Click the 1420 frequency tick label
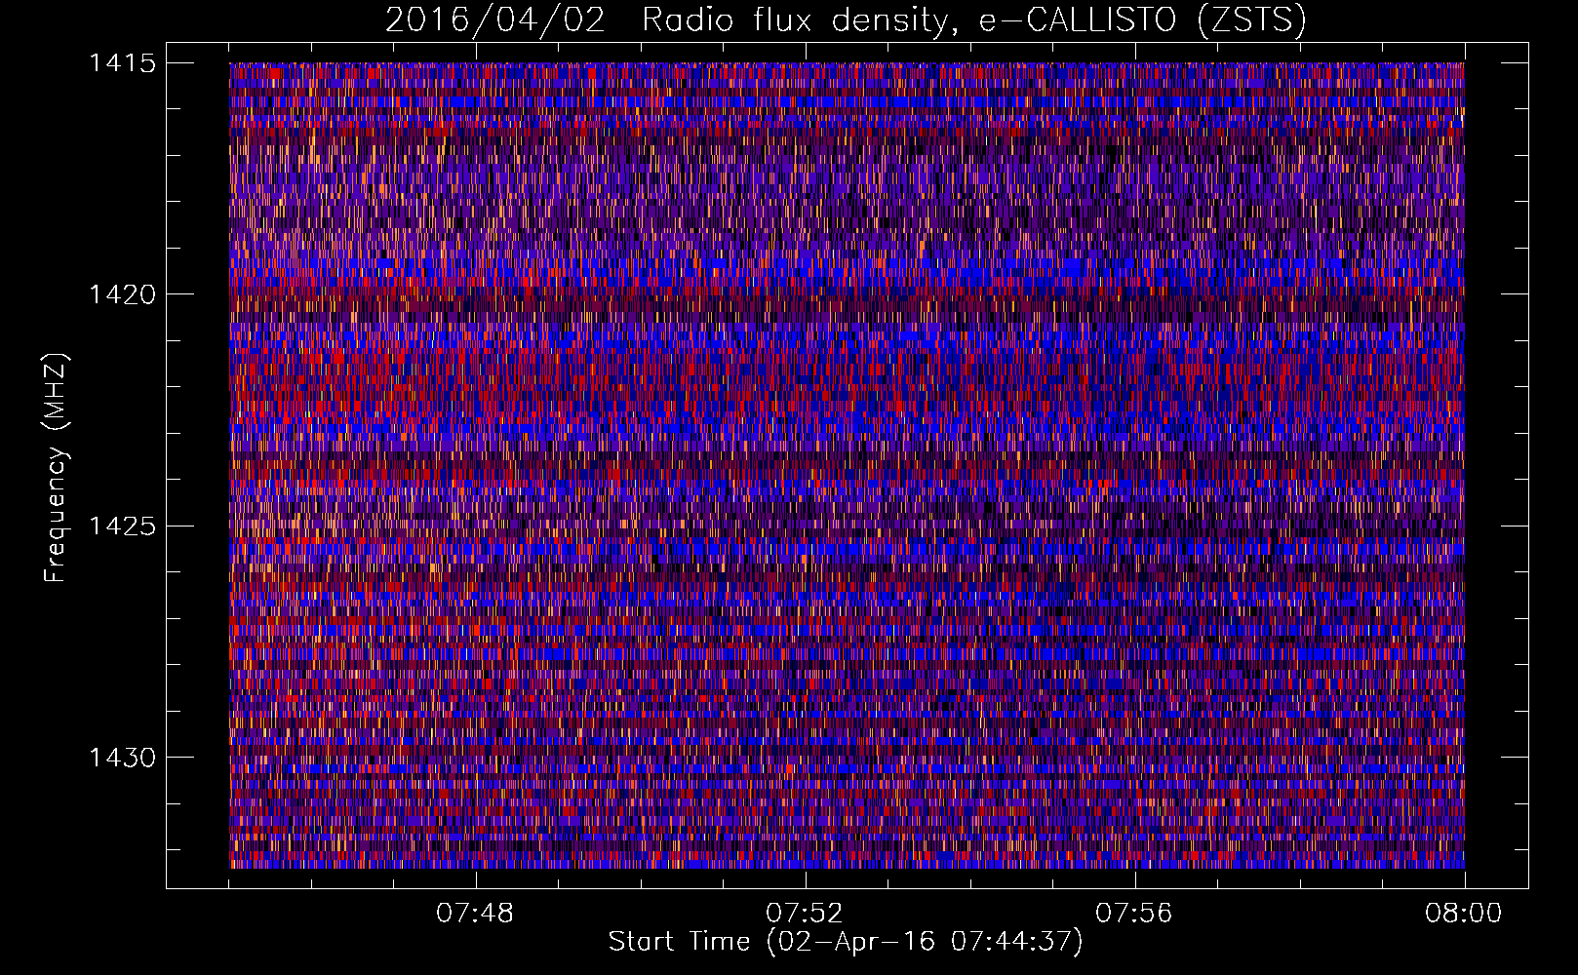Screen dimensions: 1578x975 click(x=122, y=294)
